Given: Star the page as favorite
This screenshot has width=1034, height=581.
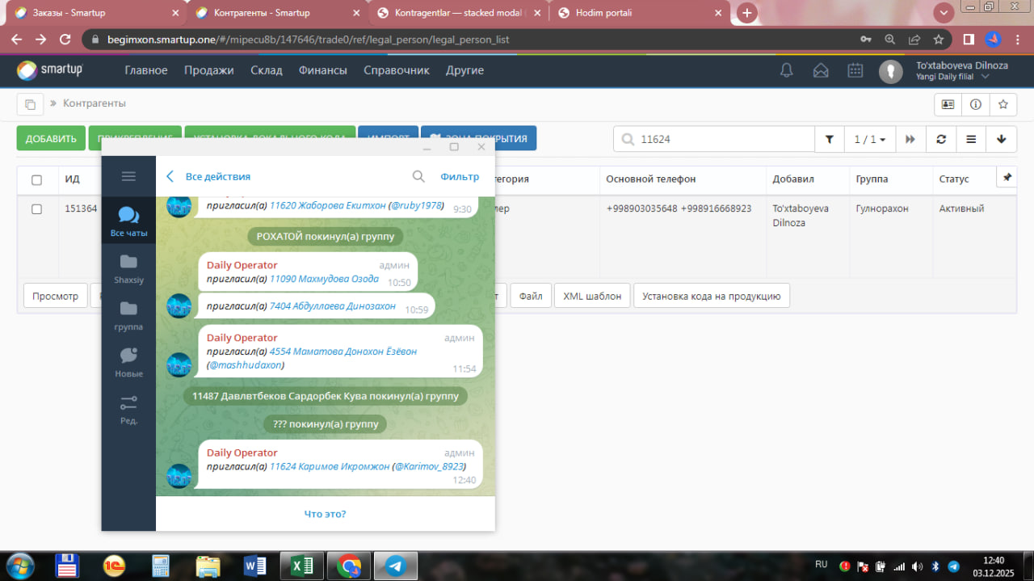Looking at the screenshot, I should [1002, 104].
